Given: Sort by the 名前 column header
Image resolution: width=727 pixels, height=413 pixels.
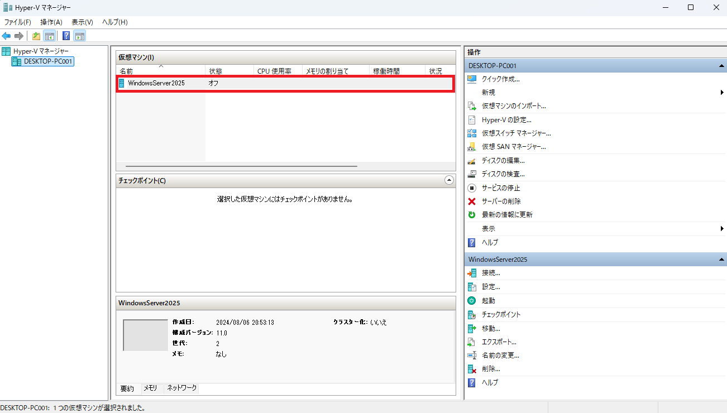Looking at the screenshot, I should [x=161, y=71].
